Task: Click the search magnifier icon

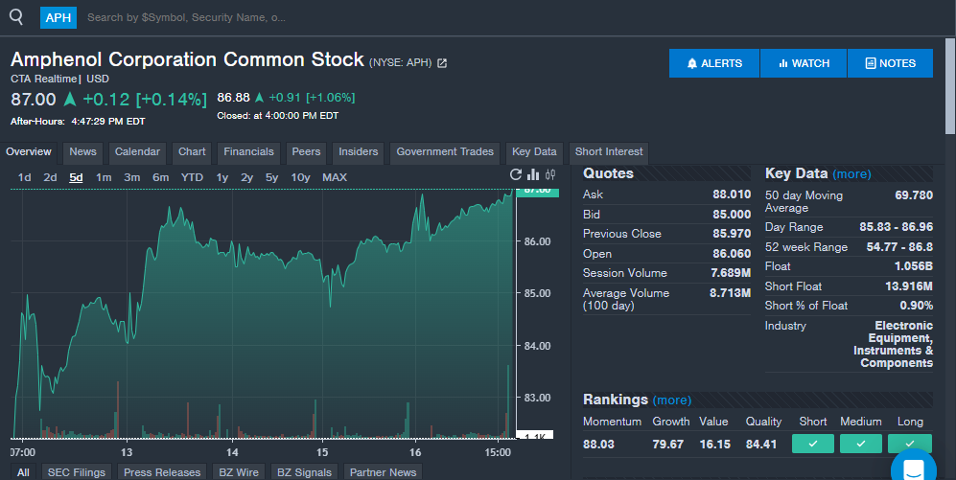Action: pyautogui.click(x=16, y=17)
